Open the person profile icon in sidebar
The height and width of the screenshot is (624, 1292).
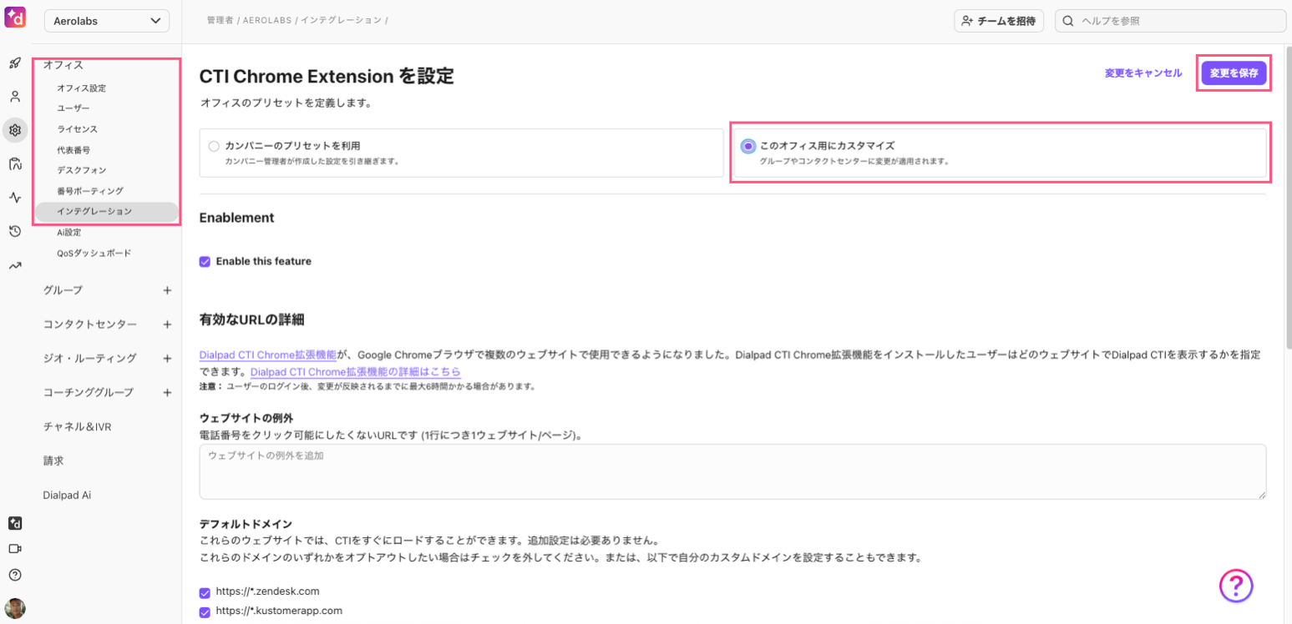tap(15, 96)
